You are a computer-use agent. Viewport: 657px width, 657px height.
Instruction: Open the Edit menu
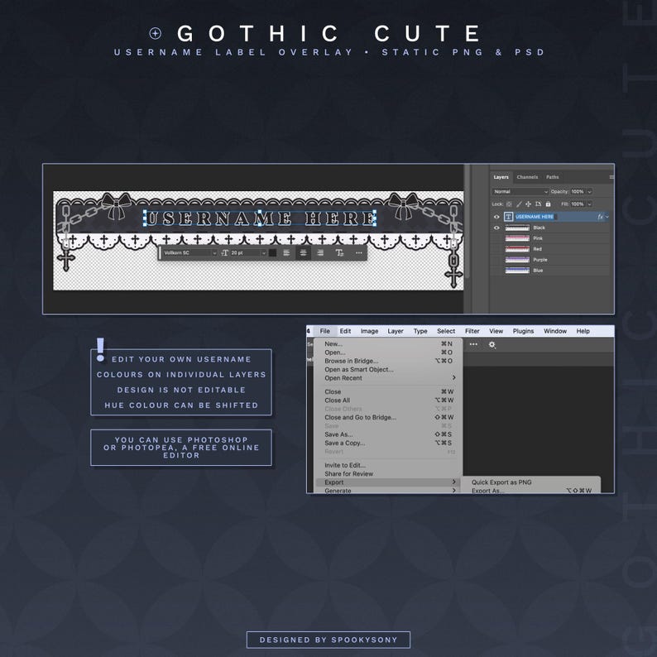[345, 331]
